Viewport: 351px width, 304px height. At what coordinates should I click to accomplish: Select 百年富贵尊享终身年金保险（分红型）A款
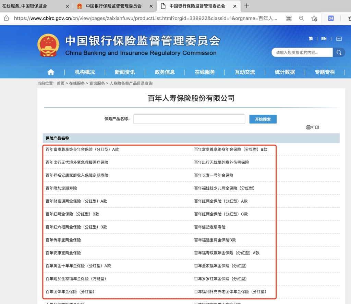pos(82,149)
